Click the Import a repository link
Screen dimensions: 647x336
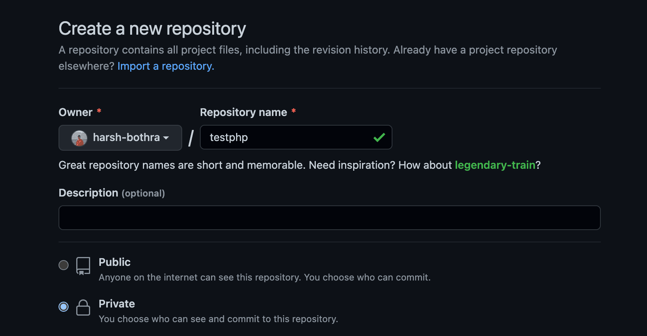tap(166, 66)
